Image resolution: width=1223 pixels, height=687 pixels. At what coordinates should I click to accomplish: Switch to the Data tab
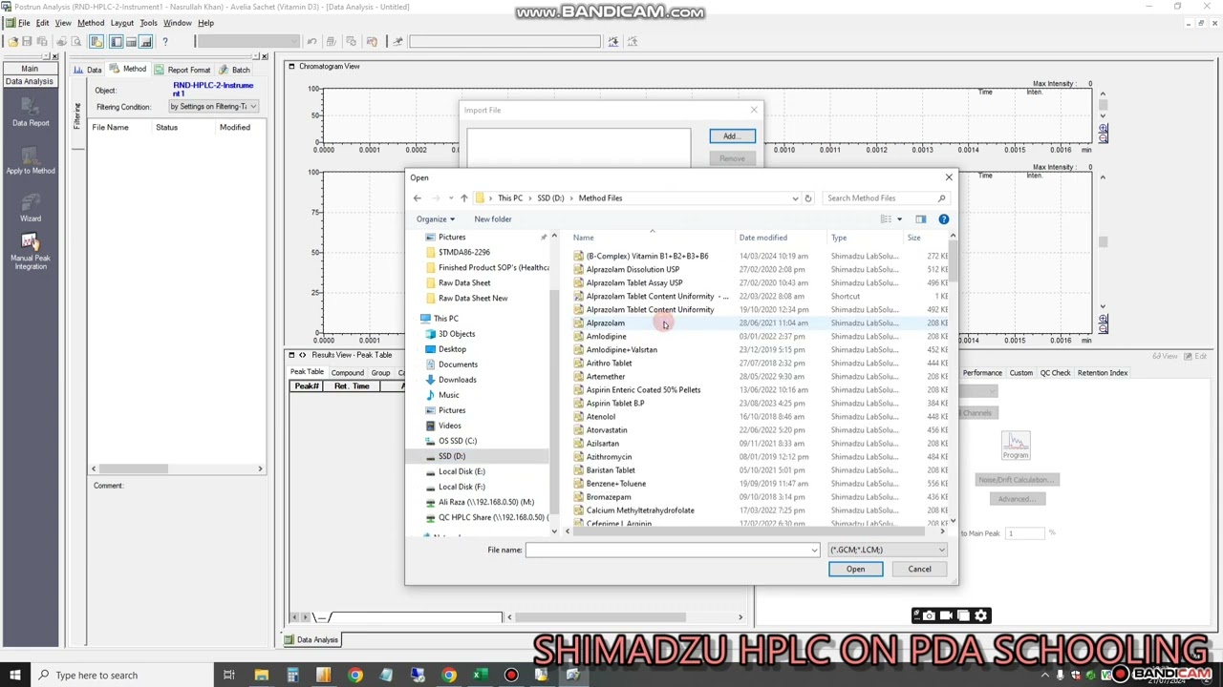88,70
